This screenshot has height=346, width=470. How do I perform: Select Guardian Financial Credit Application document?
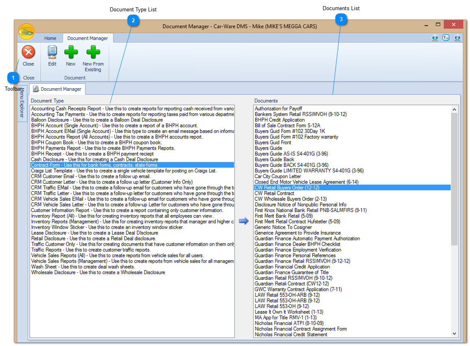tap(352, 267)
